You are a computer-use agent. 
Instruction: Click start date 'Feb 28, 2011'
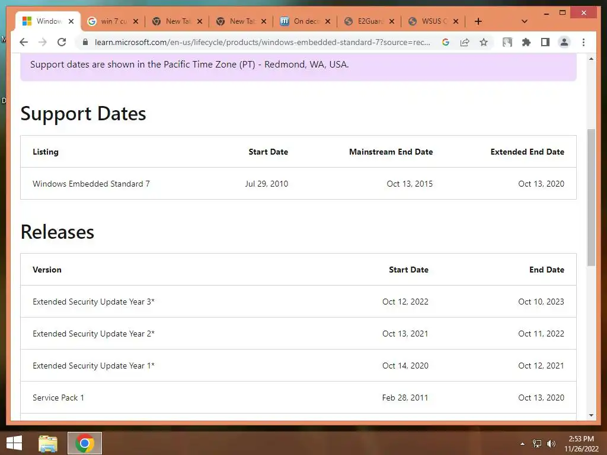point(405,398)
